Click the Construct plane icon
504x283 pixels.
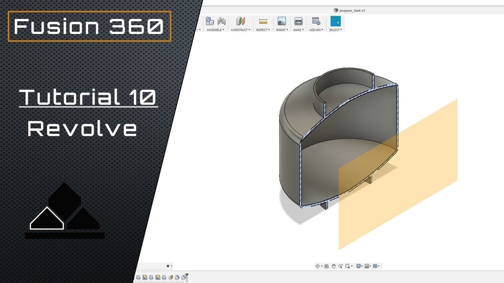pyautogui.click(x=240, y=21)
